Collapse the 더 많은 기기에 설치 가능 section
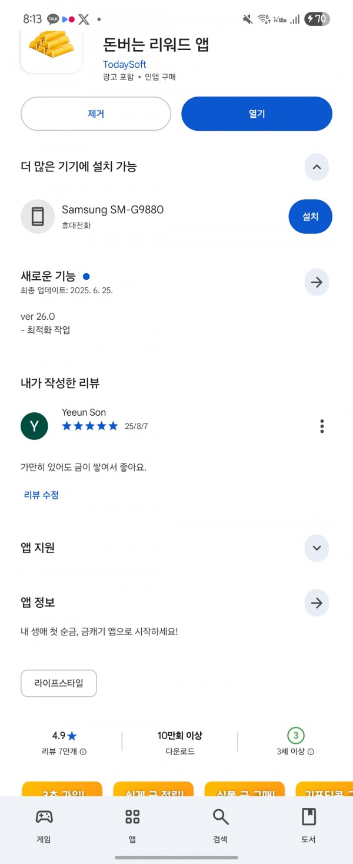Viewport: 353px width, 864px height. [x=317, y=167]
